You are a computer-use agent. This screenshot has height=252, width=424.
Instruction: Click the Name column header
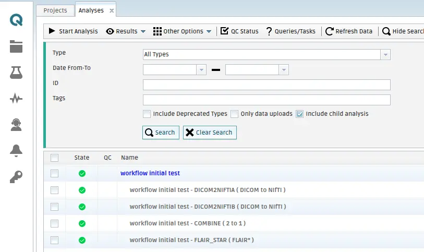point(129,158)
